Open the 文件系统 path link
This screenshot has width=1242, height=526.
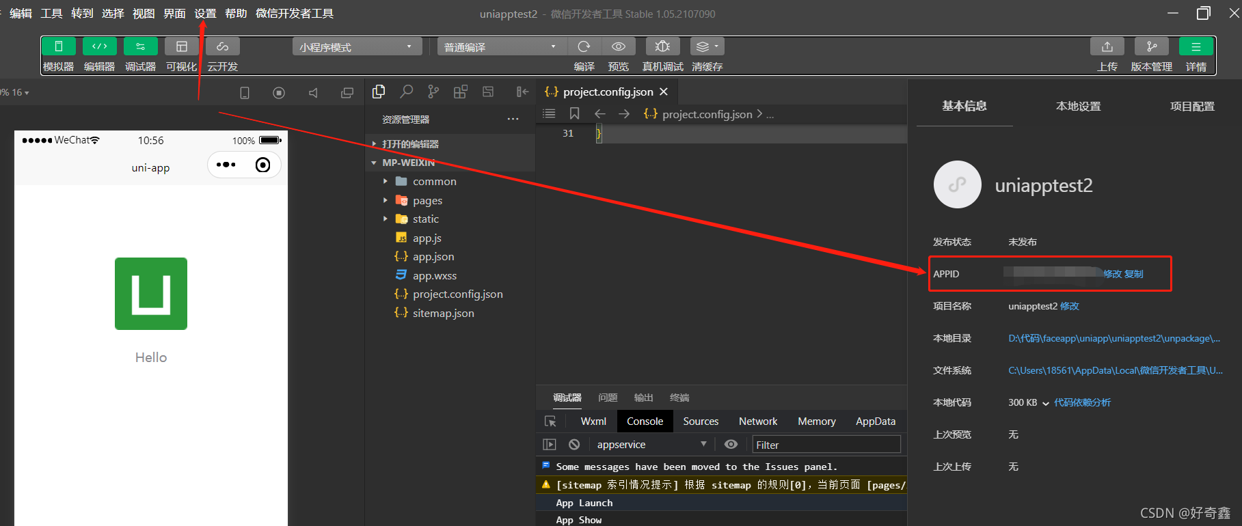1116,370
